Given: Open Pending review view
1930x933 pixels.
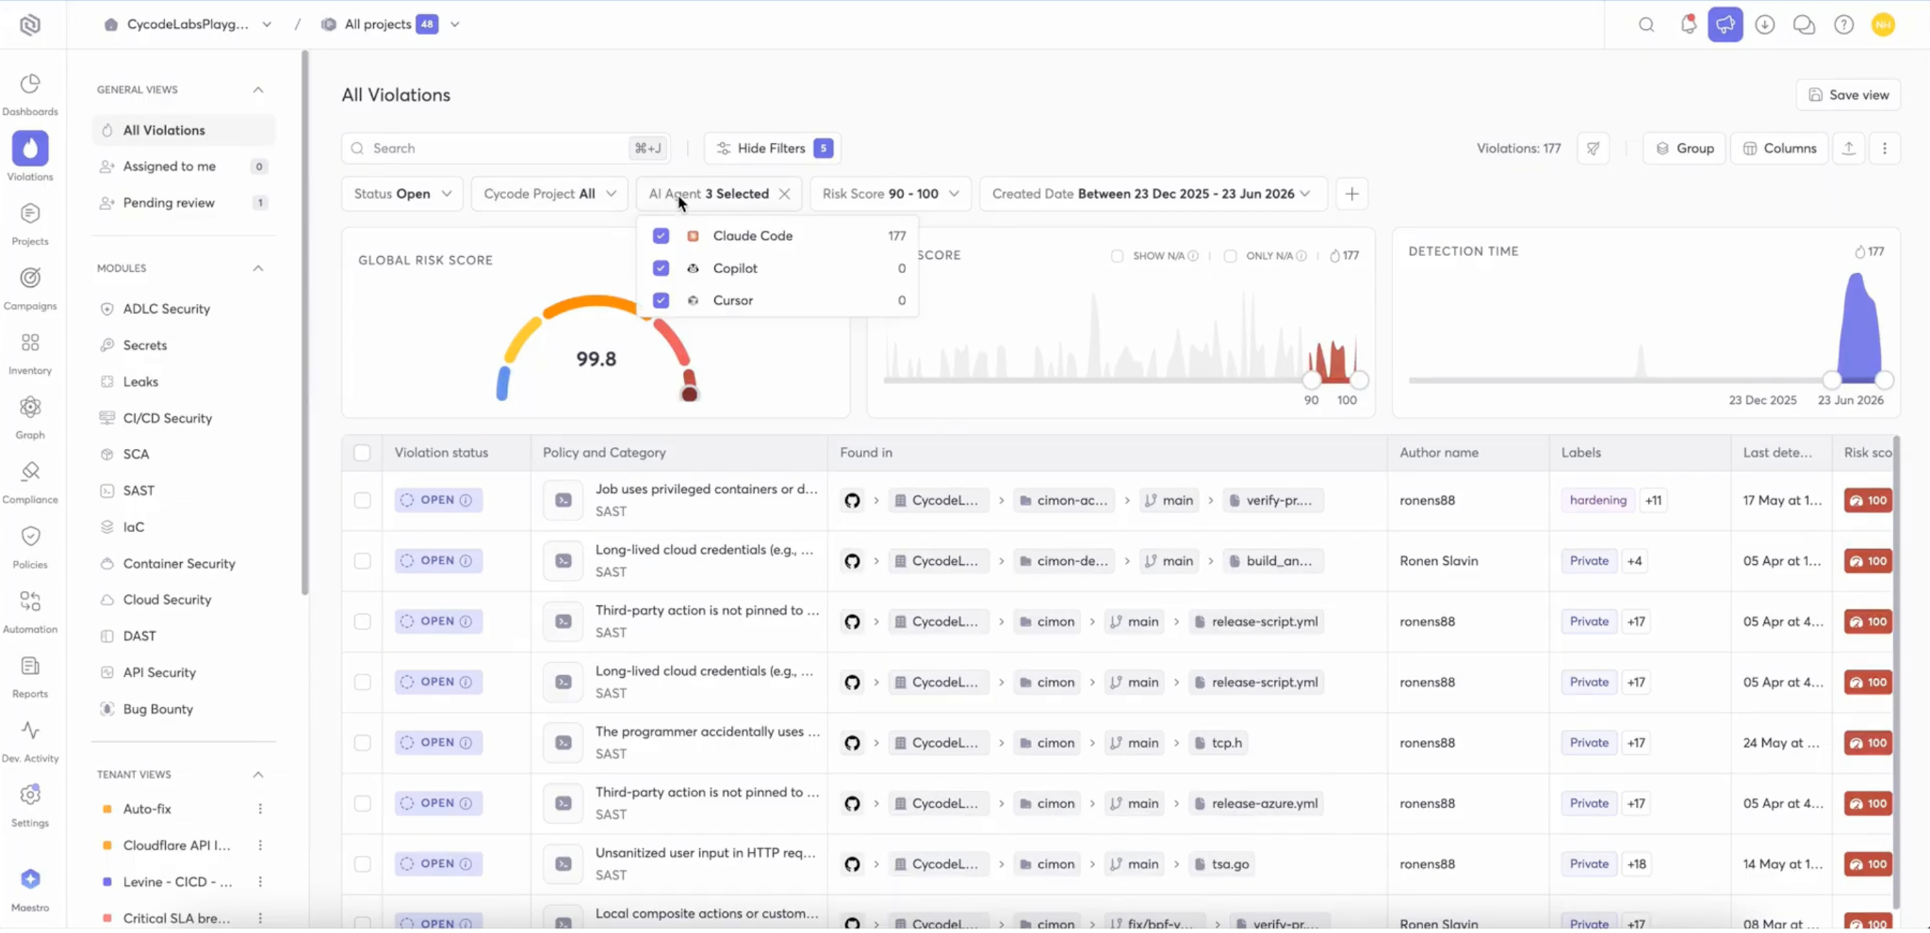Looking at the screenshot, I should [x=184, y=202].
